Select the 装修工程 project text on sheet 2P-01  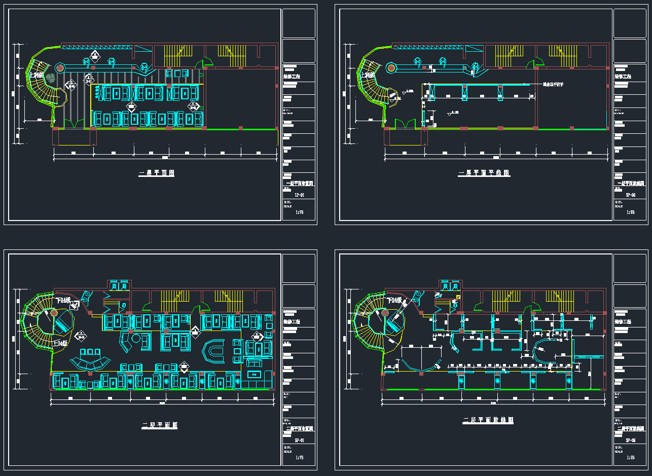coord(291,322)
